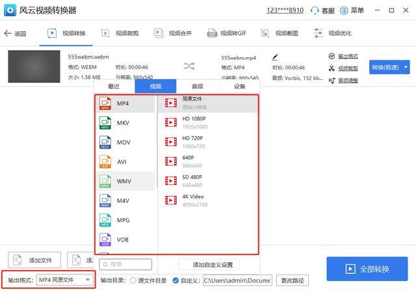Image resolution: width=416 pixels, height=292 pixels.
Task: Click the output path field C:\Users\admin
Action: [237, 280]
